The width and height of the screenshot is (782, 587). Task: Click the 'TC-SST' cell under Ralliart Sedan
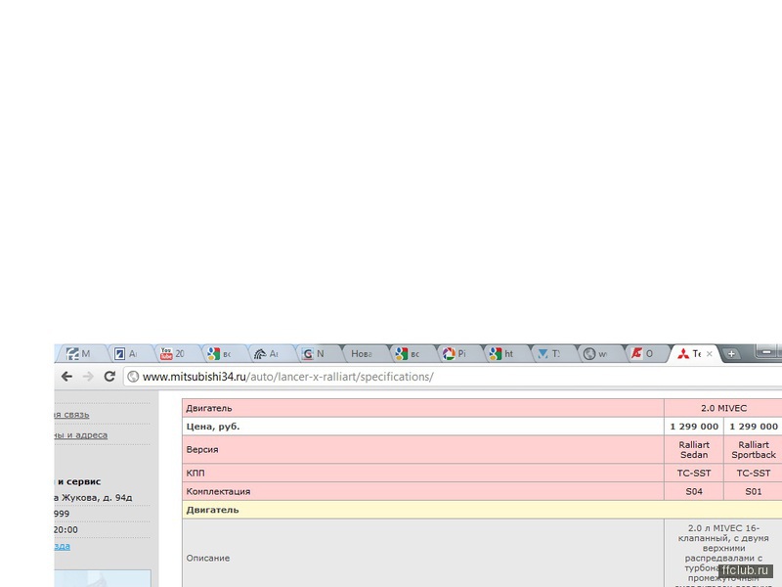[694, 473]
